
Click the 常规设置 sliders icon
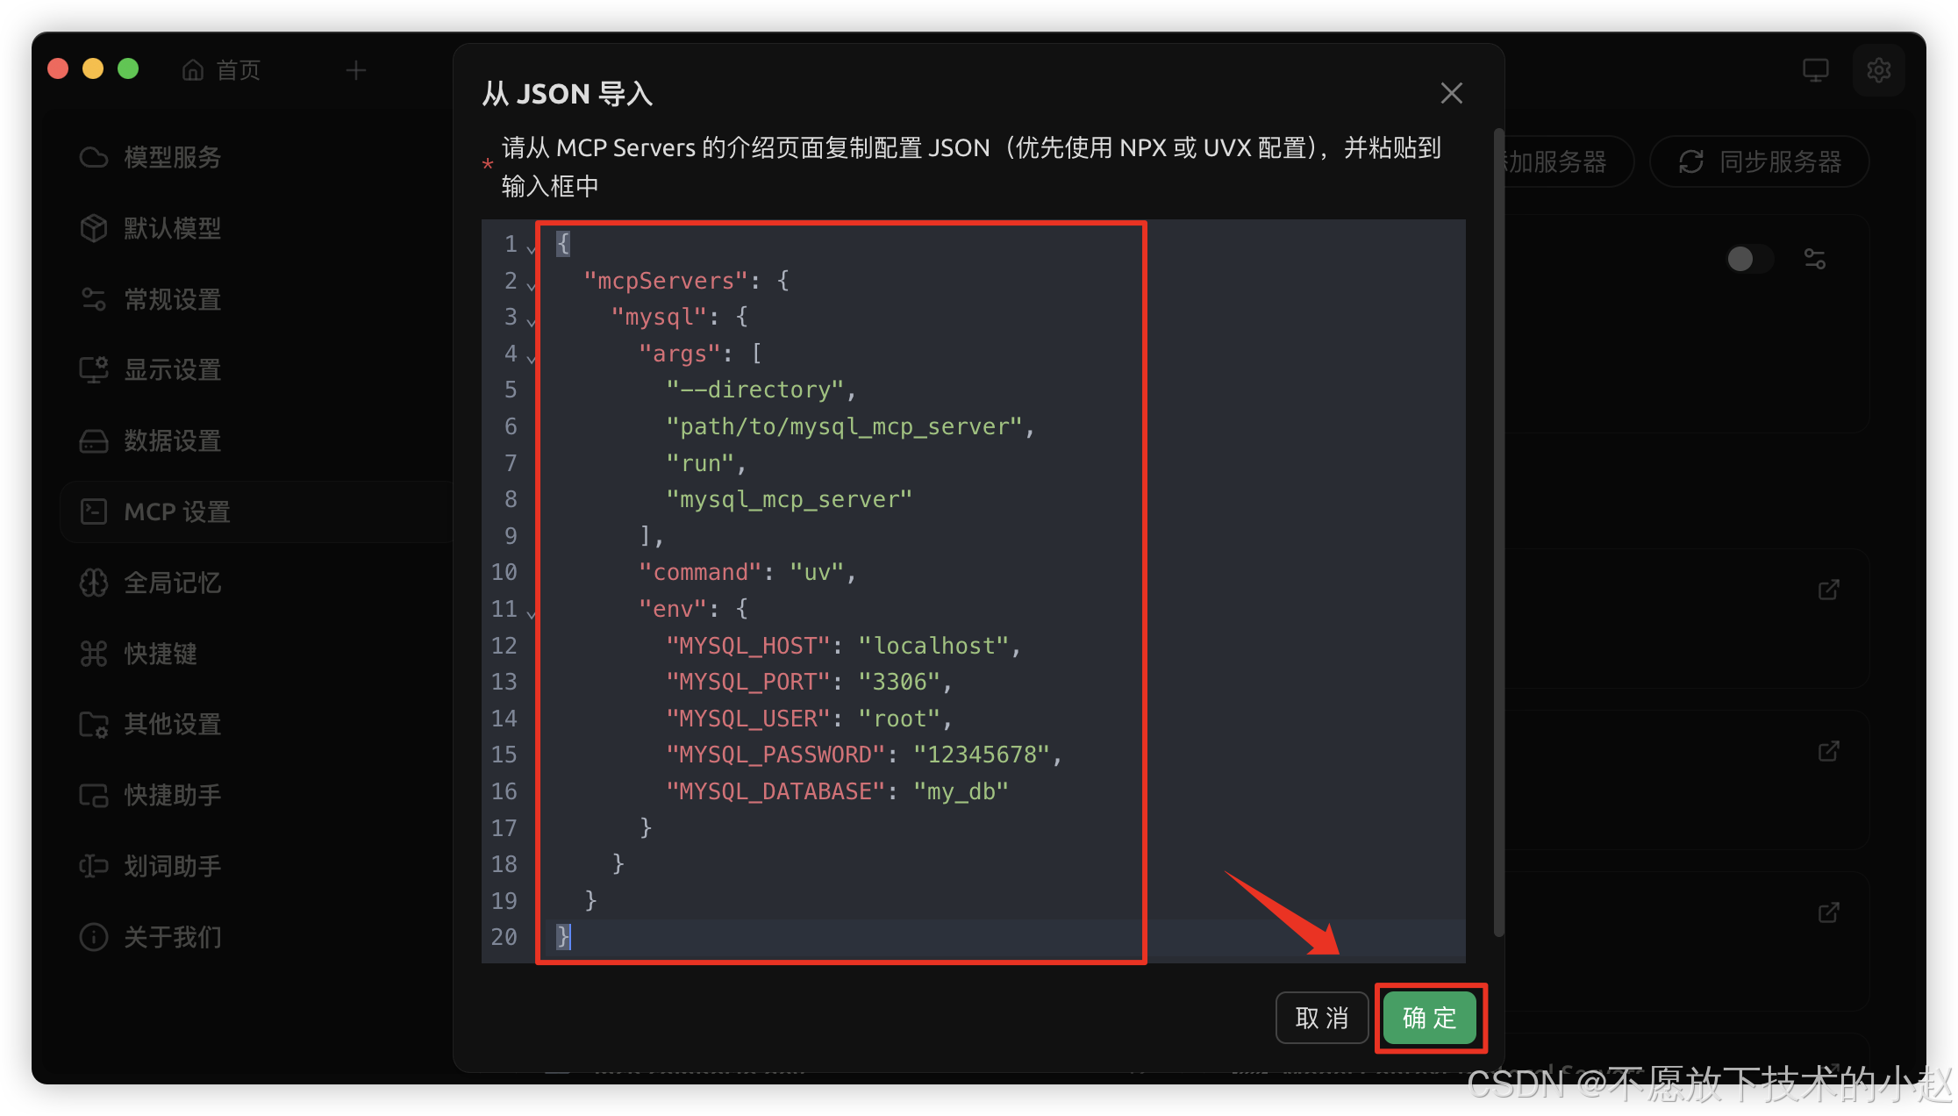click(94, 299)
